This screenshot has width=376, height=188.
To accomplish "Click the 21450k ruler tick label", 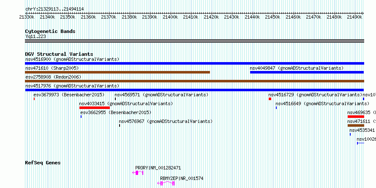I will 272,17.
